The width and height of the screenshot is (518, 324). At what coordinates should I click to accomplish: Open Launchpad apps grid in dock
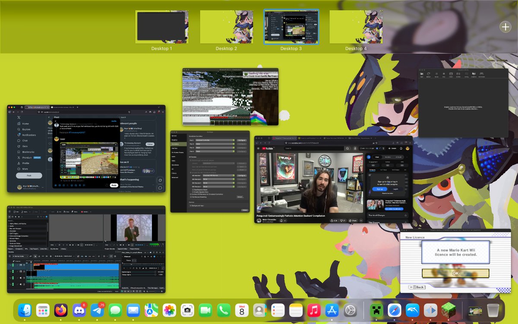[43, 311]
